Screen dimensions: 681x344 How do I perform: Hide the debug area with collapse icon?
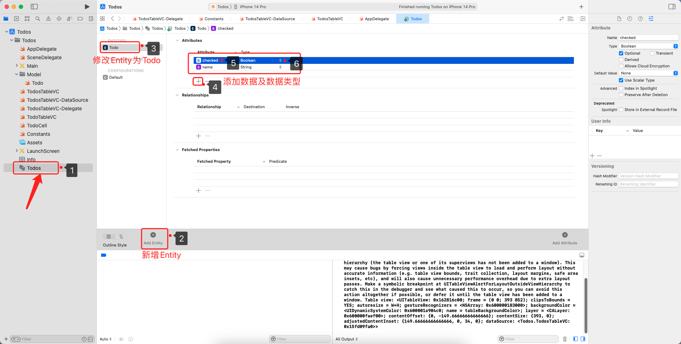point(582,255)
